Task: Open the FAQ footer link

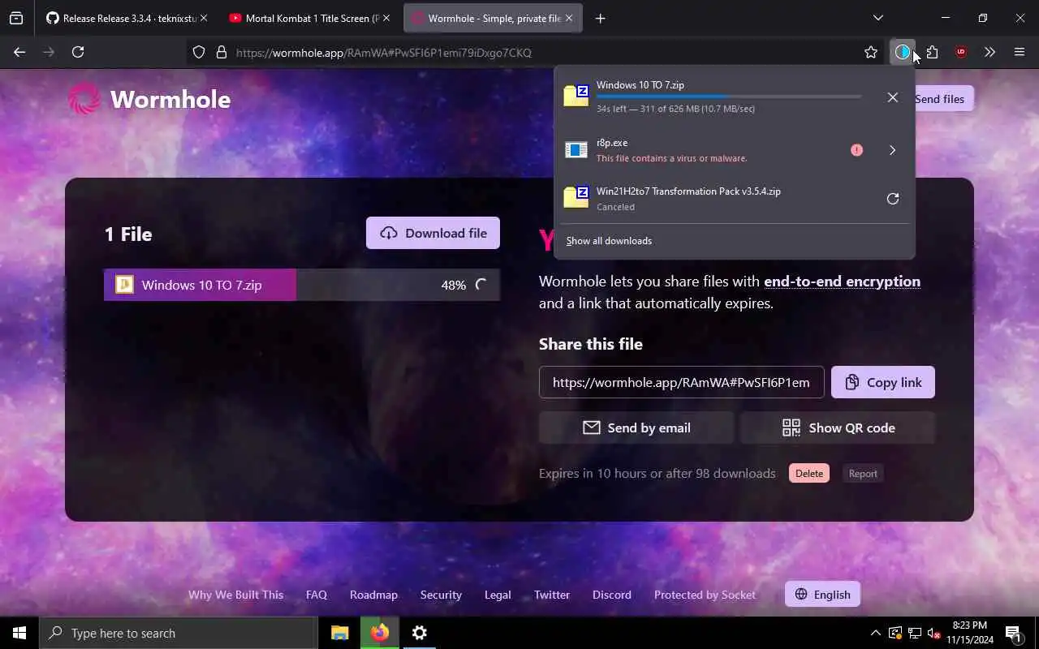Action: pyautogui.click(x=317, y=595)
